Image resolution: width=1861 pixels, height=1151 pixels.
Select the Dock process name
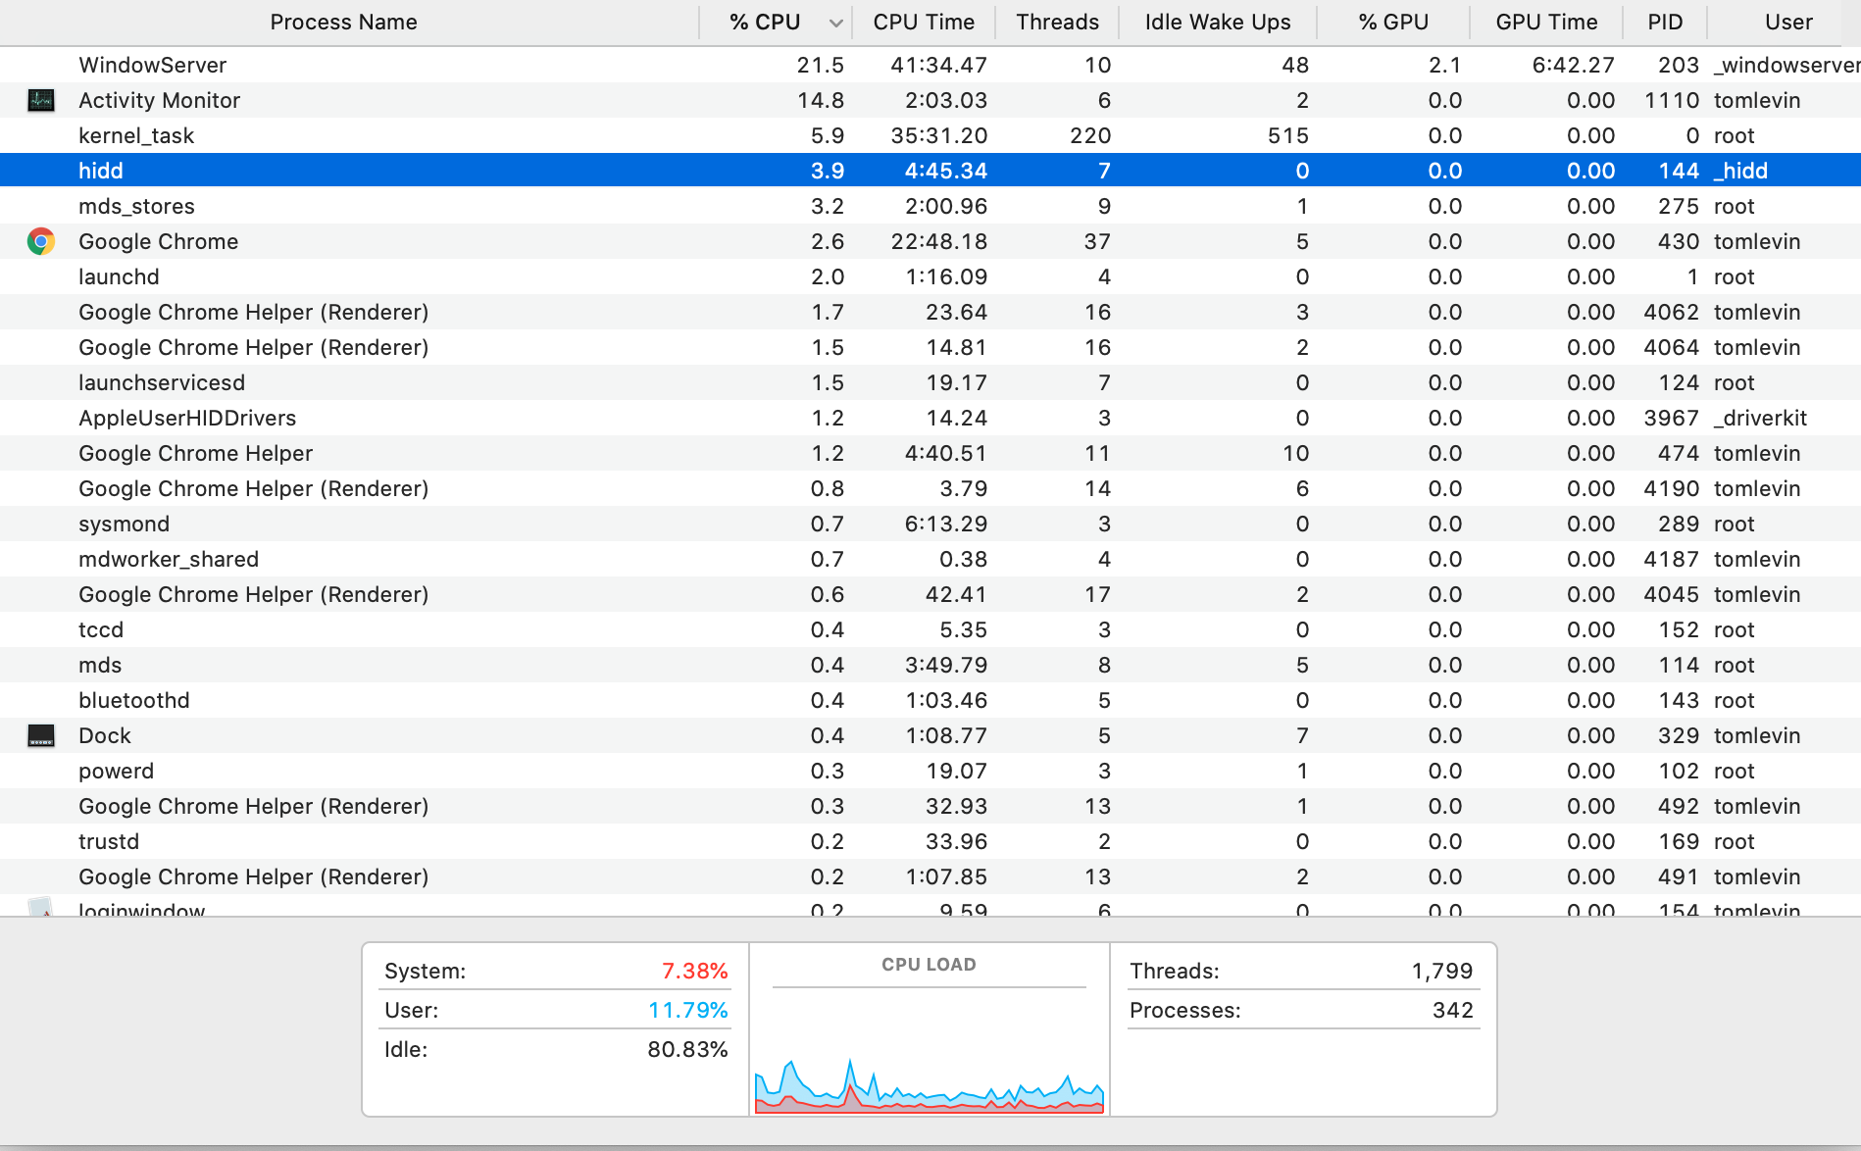(105, 735)
